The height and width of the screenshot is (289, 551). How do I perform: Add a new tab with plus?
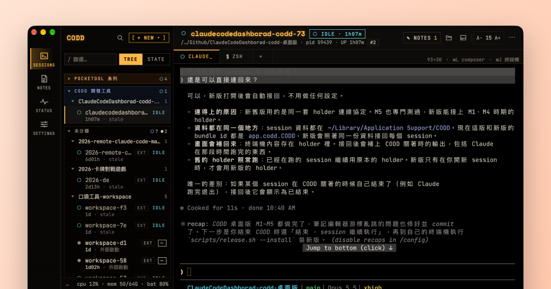(x=261, y=56)
